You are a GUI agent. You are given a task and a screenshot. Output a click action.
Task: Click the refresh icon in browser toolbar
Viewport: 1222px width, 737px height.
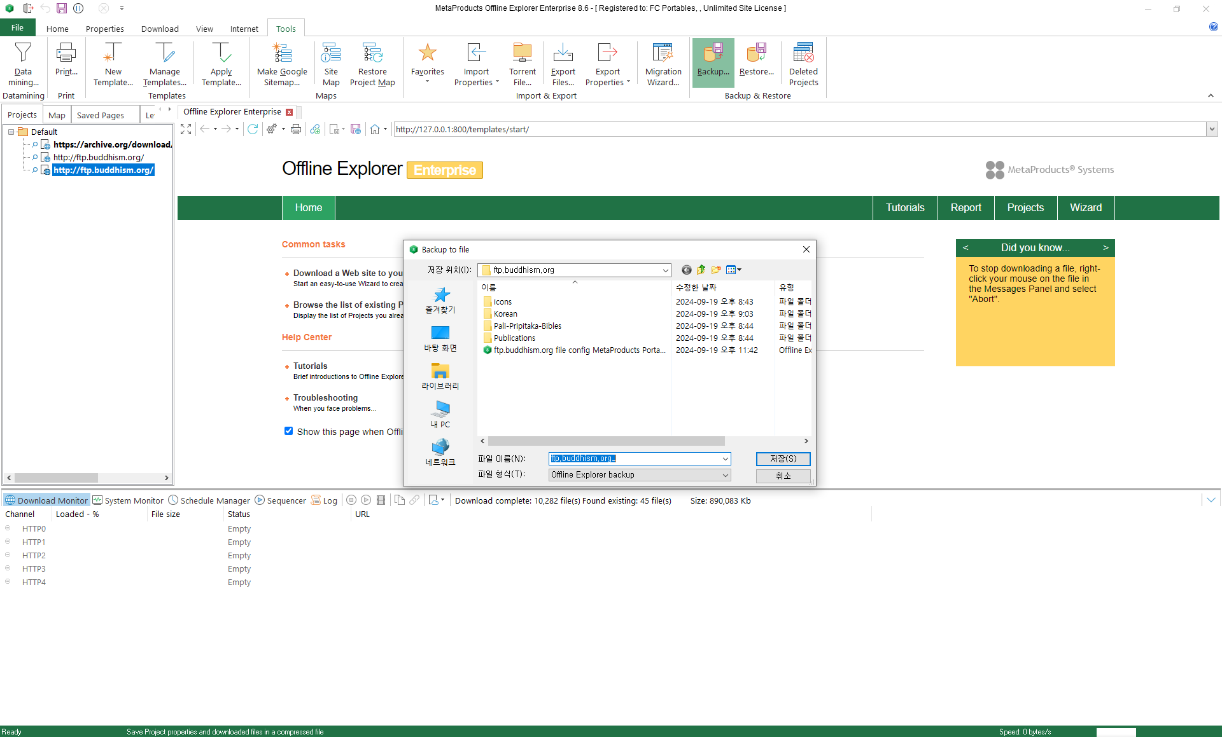tap(253, 129)
